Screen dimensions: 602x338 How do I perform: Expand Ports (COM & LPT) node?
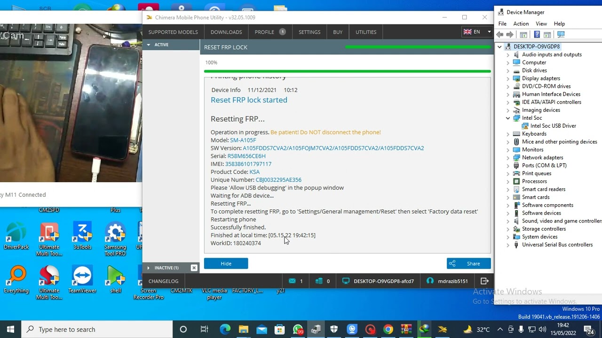(x=508, y=165)
